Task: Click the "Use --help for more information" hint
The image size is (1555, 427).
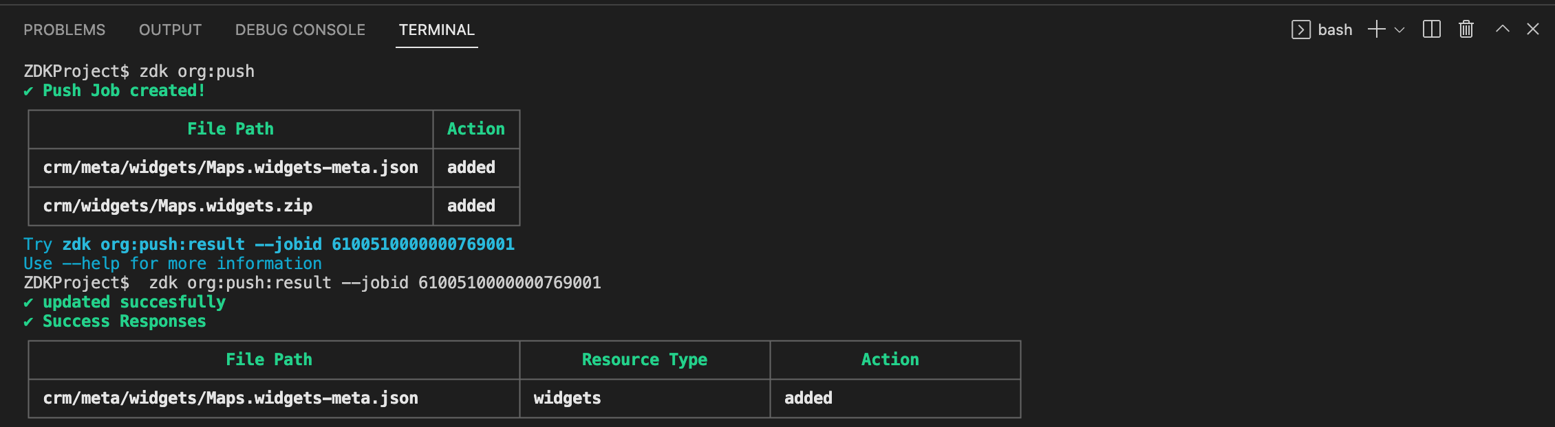Action: pos(172,264)
